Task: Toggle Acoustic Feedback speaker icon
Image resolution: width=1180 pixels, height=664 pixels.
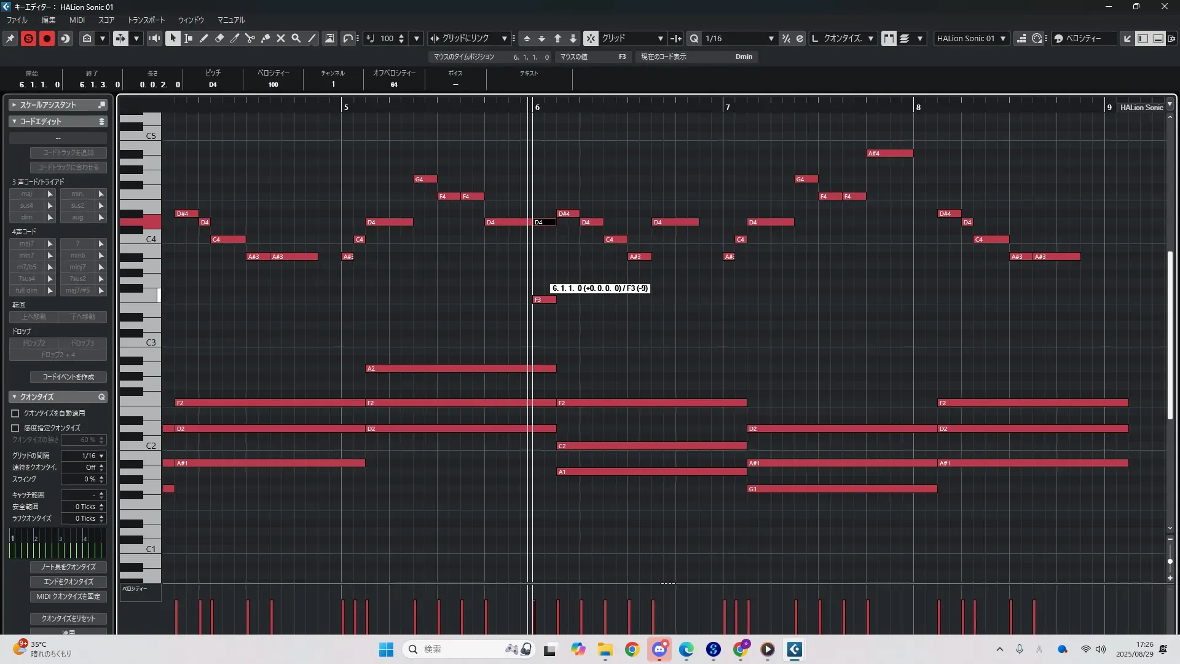Action: [154, 38]
